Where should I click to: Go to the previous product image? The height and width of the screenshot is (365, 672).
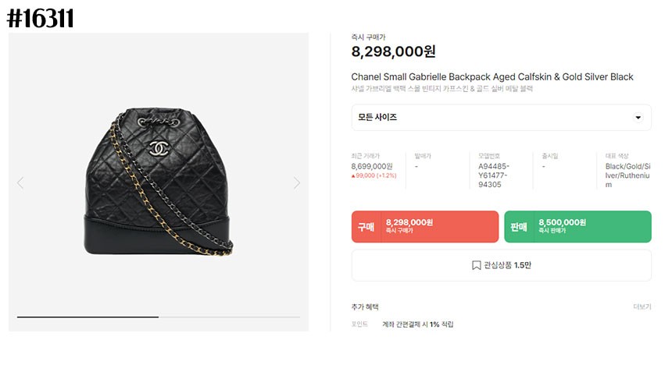[x=20, y=183]
